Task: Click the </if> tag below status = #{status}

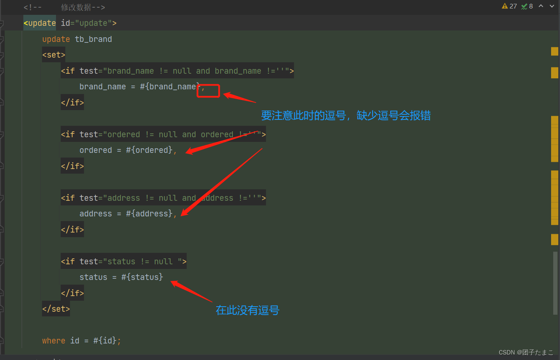Action: tap(72, 293)
